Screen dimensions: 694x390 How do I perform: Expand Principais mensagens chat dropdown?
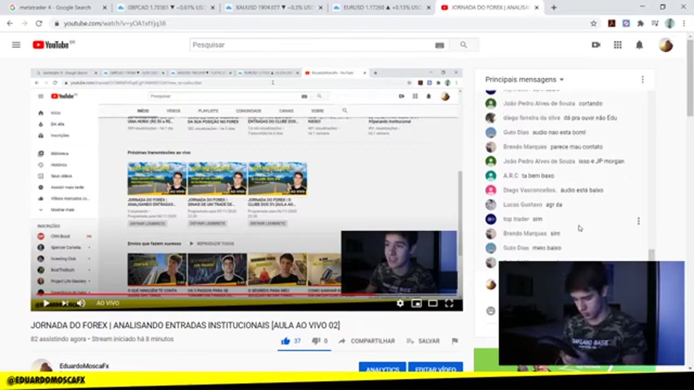coord(524,80)
